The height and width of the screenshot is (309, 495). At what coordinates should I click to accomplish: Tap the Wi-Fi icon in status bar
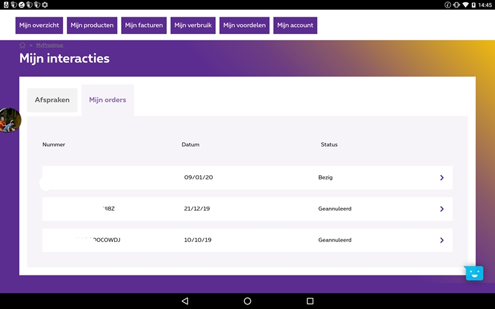click(465, 5)
